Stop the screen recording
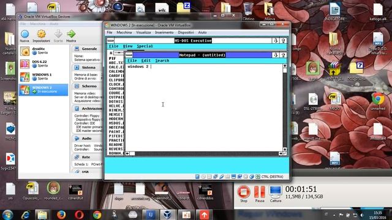The image size is (392, 220). click(244, 193)
